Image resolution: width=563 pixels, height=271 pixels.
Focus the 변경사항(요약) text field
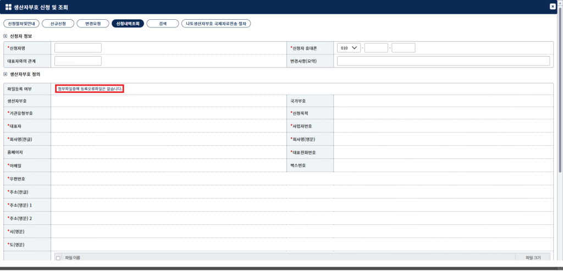tap(444, 61)
